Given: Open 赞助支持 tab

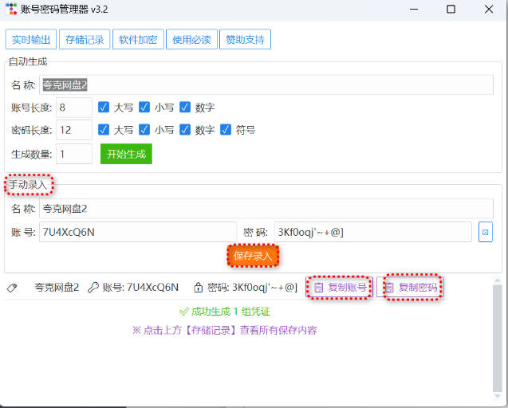Looking at the screenshot, I should pos(245,40).
